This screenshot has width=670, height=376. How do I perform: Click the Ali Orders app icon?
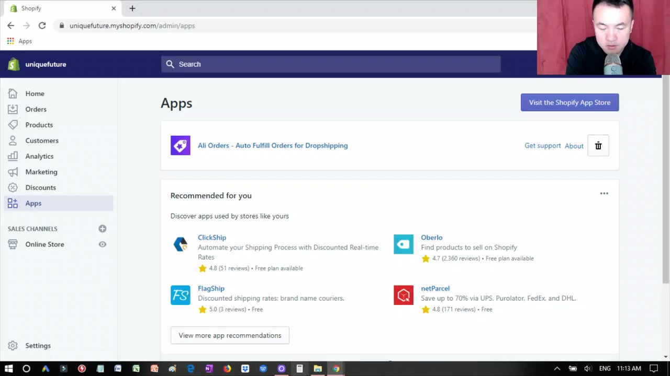[x=180, y=145]
